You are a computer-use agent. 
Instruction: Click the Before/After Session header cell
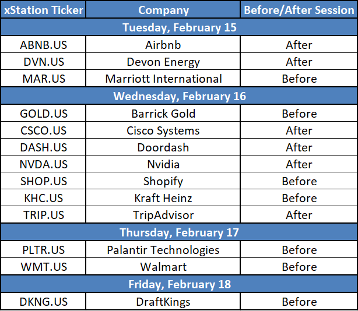[x=299, y=10]
